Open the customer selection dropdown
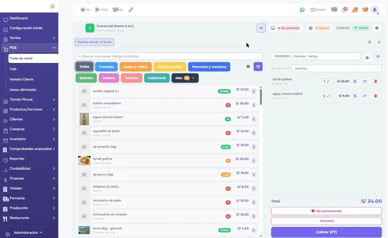The width and height of the screenshot is (388, 238). 316,56
